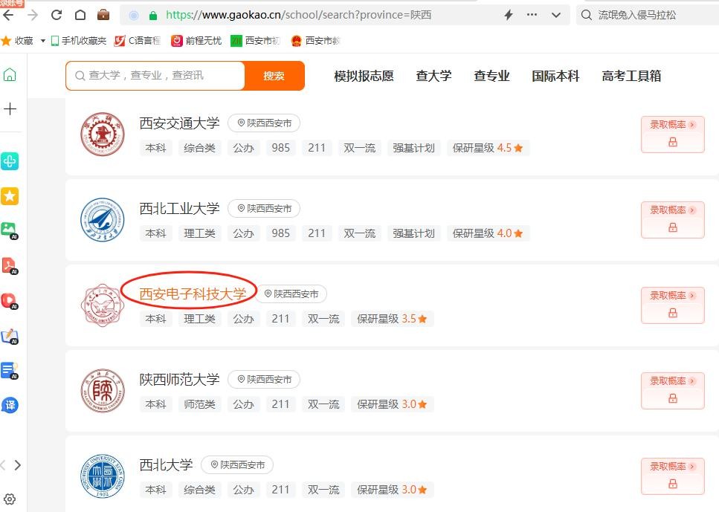This screenshot has height=512, width=719.
Task: Add a new sidebar item with plus icon
Action: click(10, 109)
